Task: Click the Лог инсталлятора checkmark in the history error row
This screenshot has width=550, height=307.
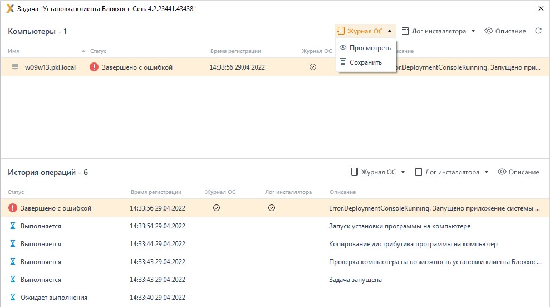Action: (x=272, y=208)
